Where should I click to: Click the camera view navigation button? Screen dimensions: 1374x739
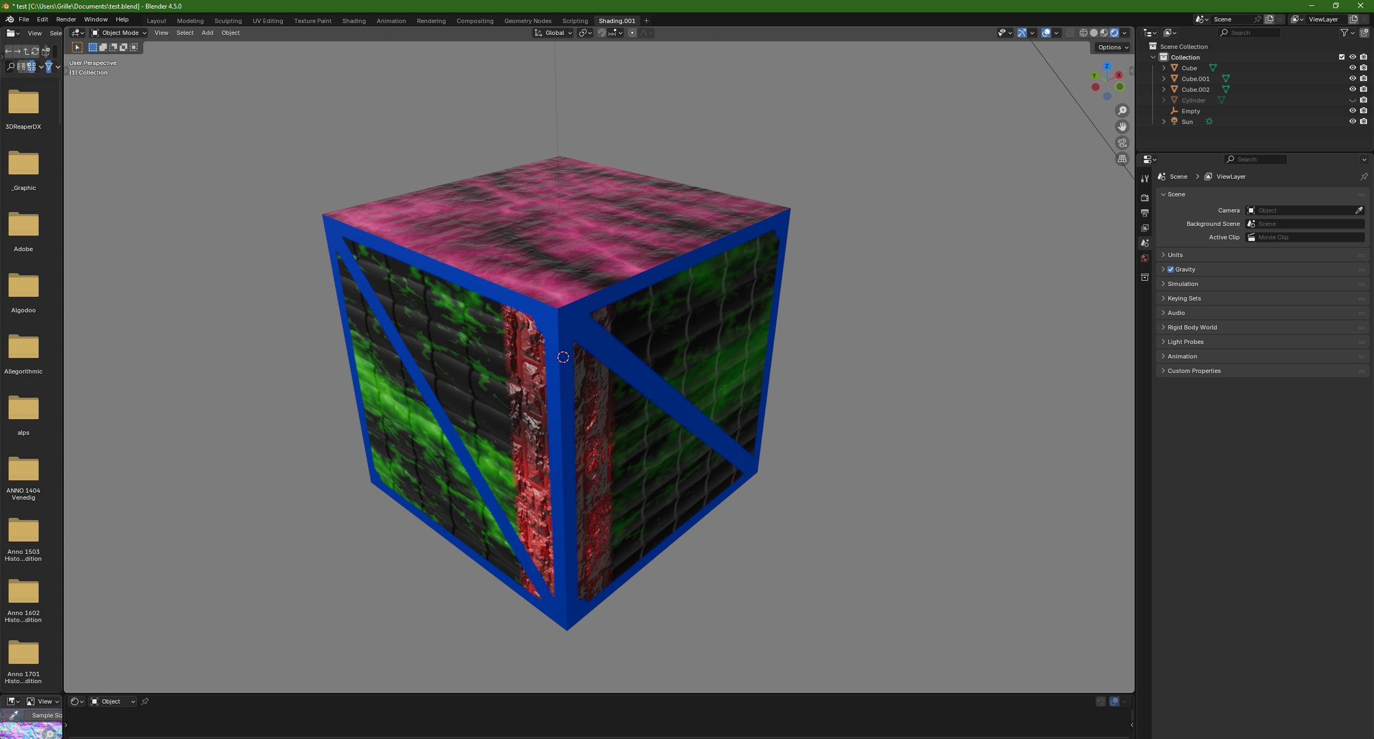pos(1122,143)
